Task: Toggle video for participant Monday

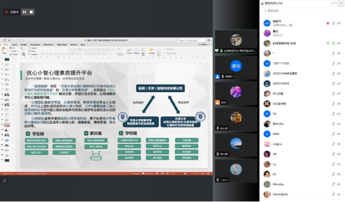Action: click(x=339, y=184)
